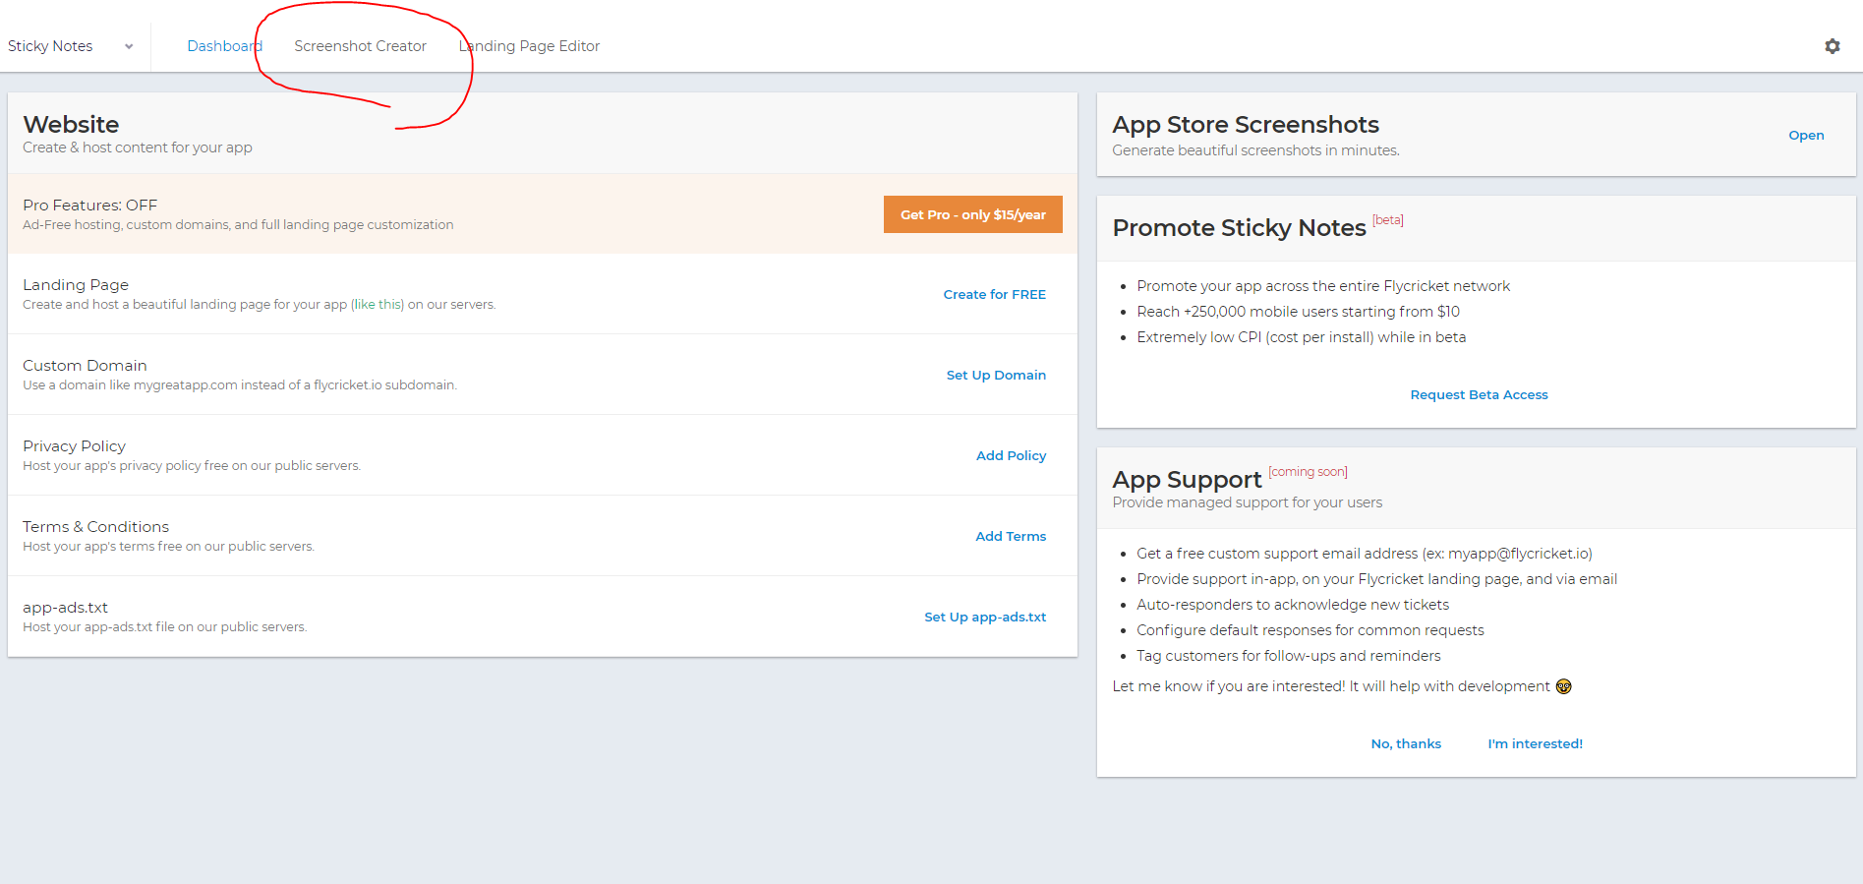
Task: Go to the Landing Page Editor tab
Action: tap(529, 46)
